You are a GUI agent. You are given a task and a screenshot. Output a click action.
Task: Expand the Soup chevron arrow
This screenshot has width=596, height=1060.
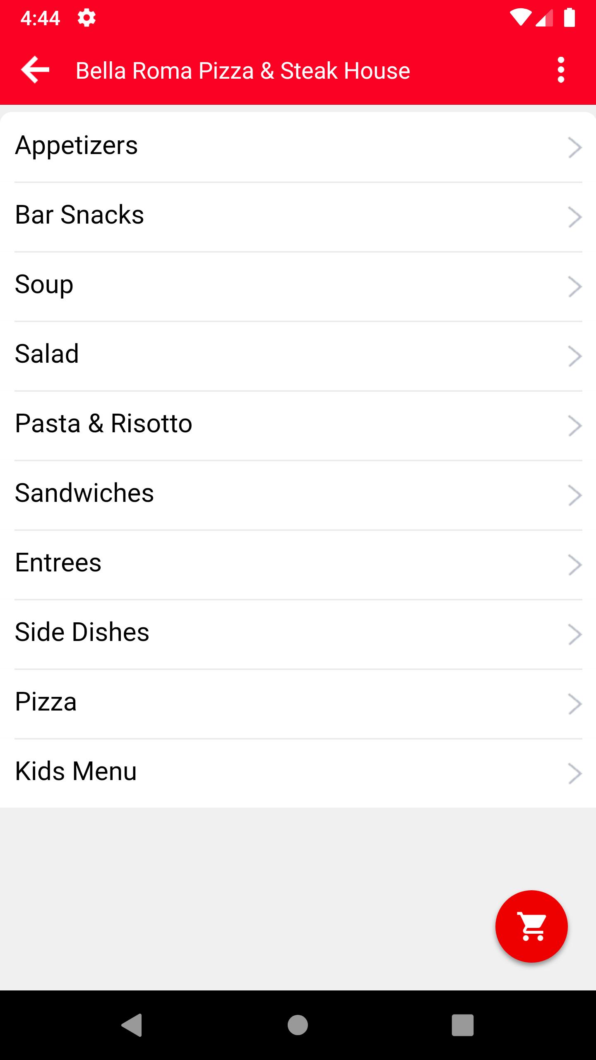click(x=575, y=287)
